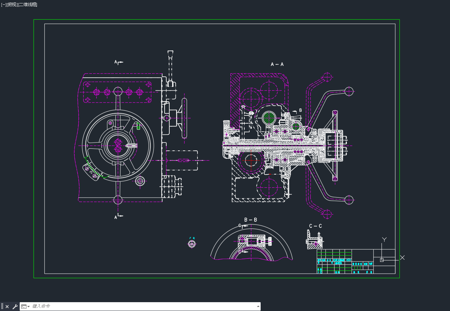This screenshot has width=450, height=311.
Task: Select the 'A – A' section view label
Action: point(277,64)
